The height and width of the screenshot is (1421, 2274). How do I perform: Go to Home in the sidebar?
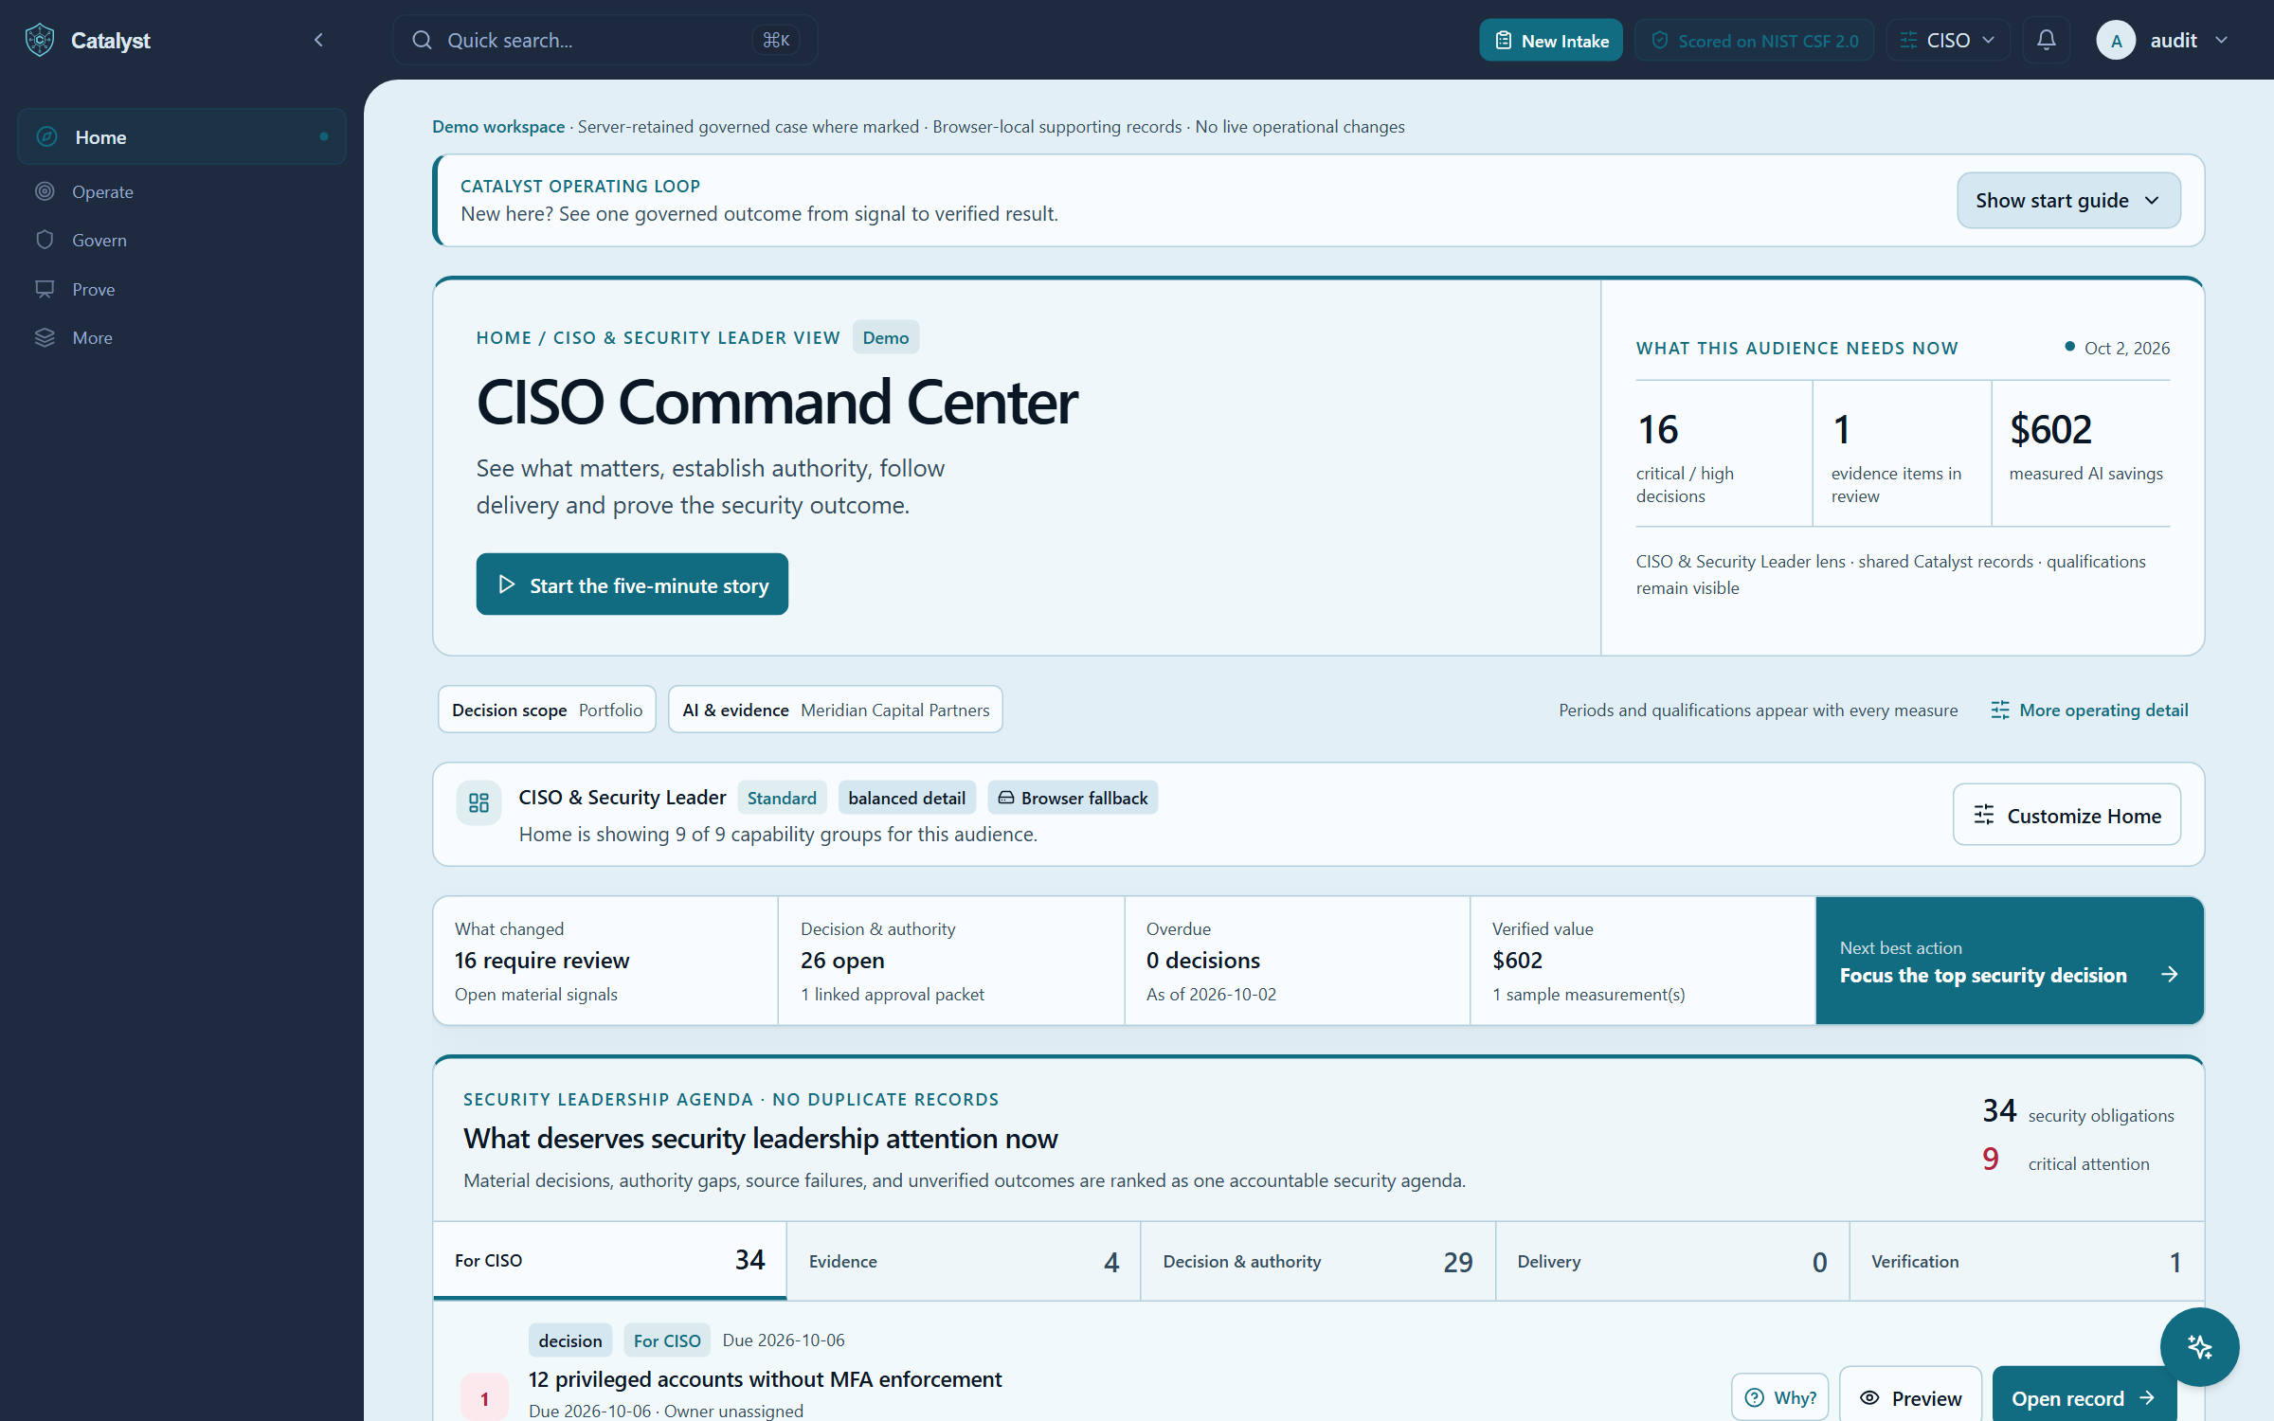pyautogui.click(x=182, y=136)
